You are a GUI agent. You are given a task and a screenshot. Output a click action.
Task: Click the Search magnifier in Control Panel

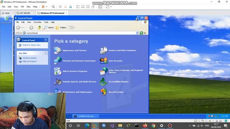tap(49, 28)
